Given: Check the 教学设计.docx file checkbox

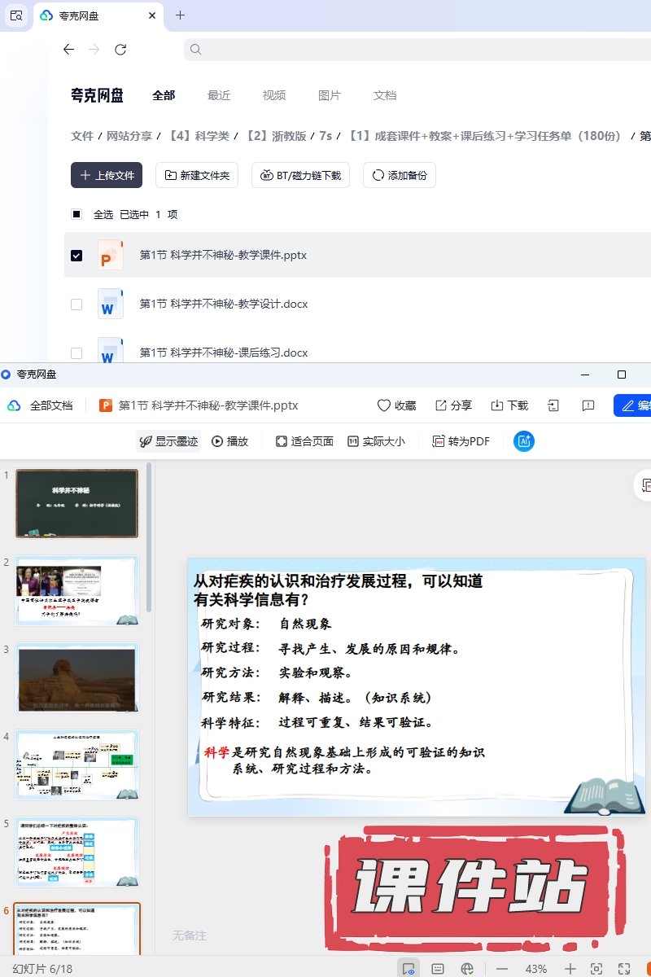Looking at the screenshot, I should [x=76, y=304].
